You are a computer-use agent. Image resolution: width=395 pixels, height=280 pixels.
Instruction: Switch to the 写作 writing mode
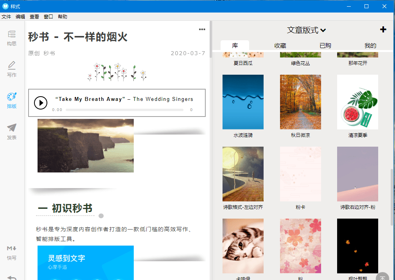tap(12, 69)
